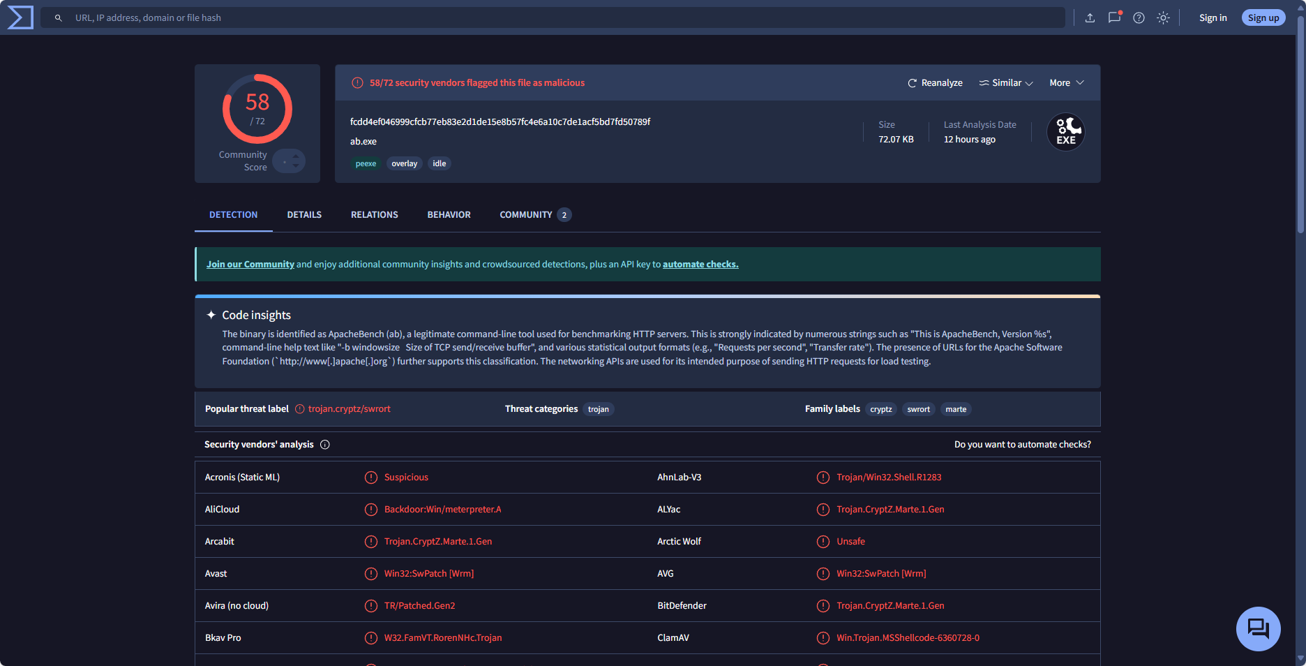Click the trojan.cryptz/swrort threat label
Viewport: 1306px width, 666px height.
click(350, 409)
